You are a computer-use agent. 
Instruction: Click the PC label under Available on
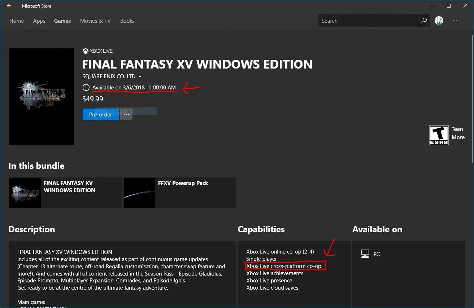377,254
